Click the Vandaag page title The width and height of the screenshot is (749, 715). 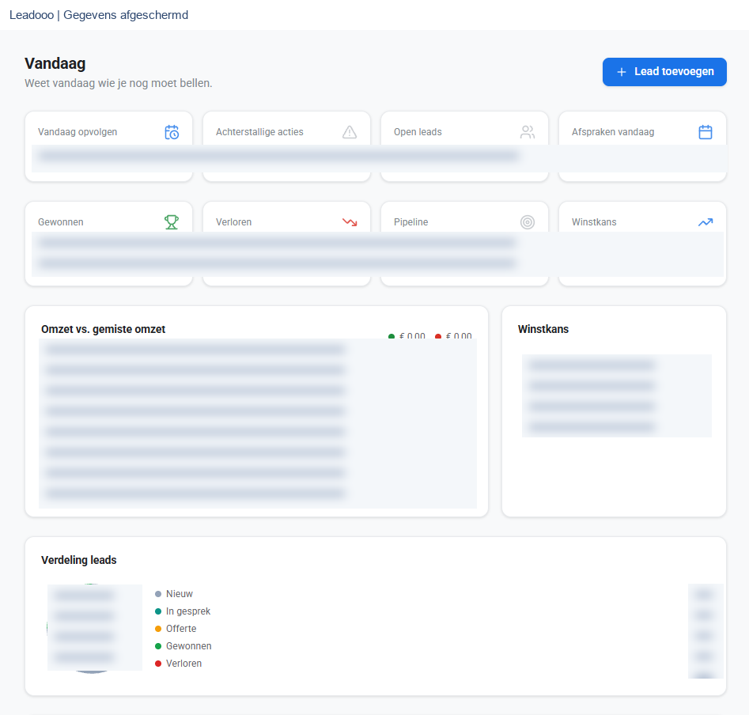coord(55,63)
